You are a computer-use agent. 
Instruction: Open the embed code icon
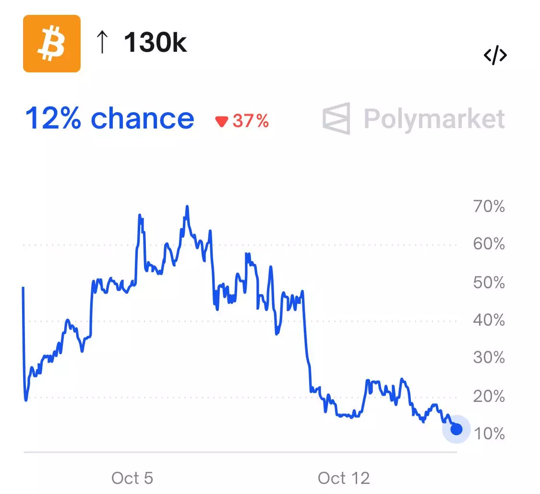[495, 56]
